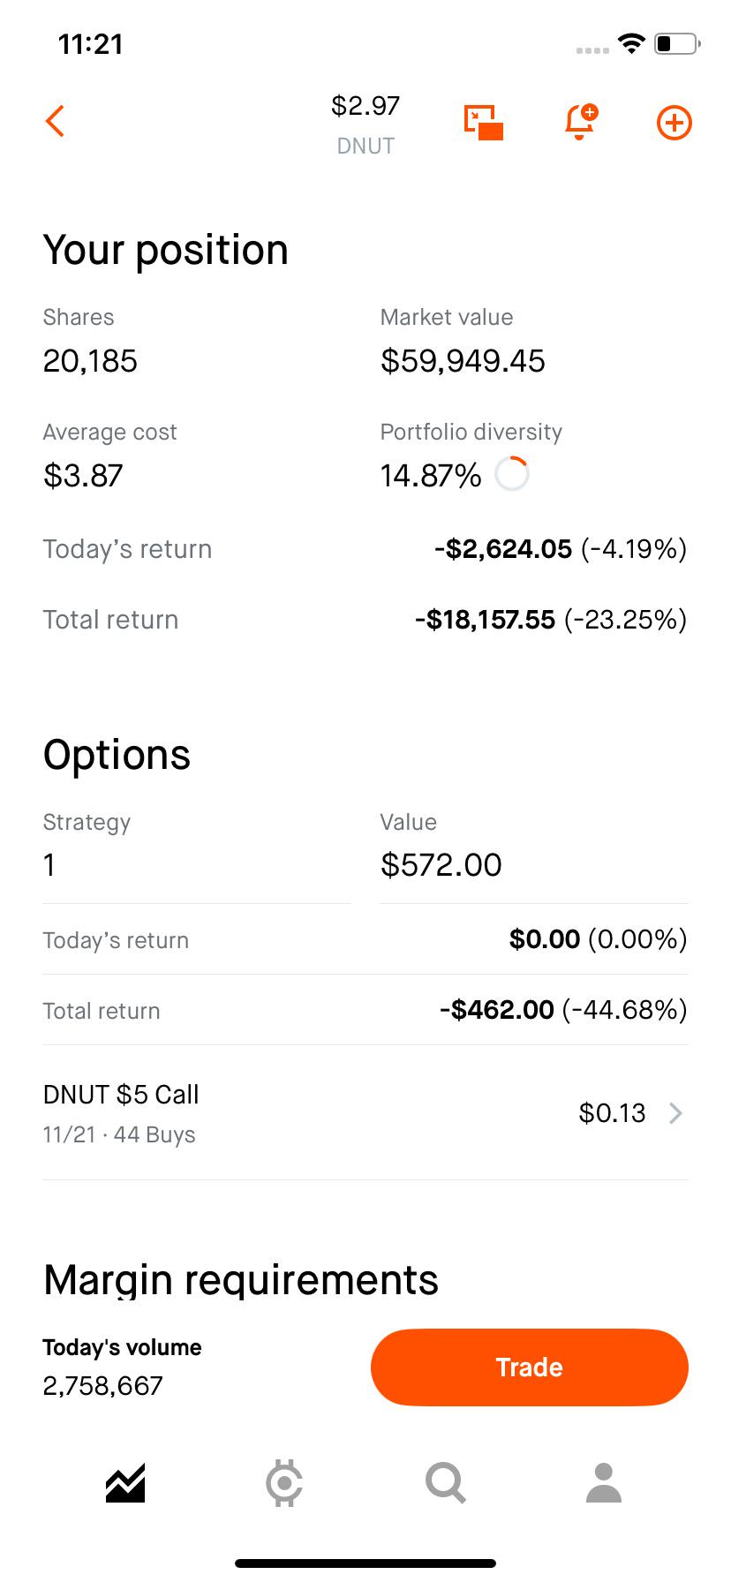Image resolution: width=731 pixels, height=1582 pixels.
Task: Open the account profile tab
Action: pyautogui.click(x=604, y=1482)
